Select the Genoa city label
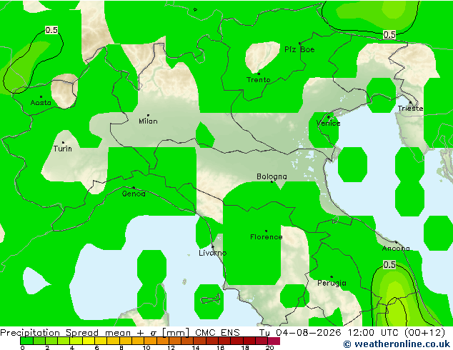The width and height of the screenshot is (453, 350). coord(134,194)
